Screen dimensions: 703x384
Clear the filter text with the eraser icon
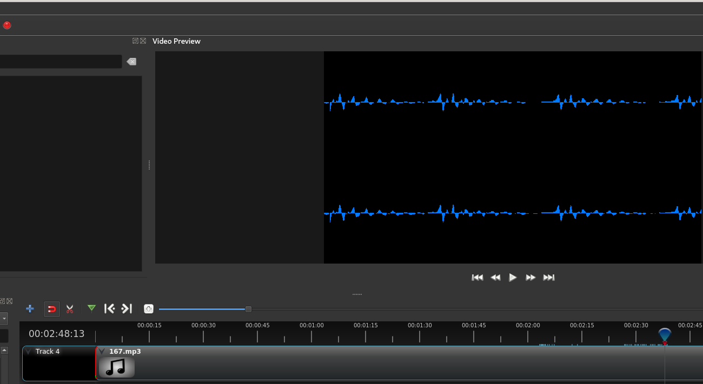131,62
